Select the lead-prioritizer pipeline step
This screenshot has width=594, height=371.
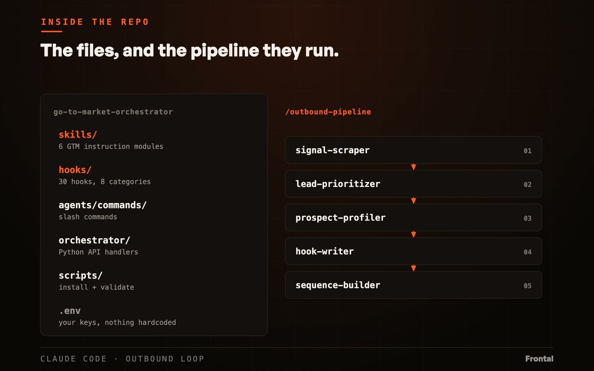point(413,184)
